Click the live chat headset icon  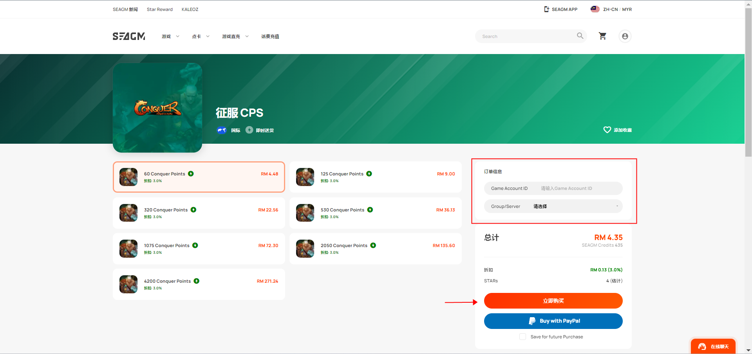tap(702, 347)
